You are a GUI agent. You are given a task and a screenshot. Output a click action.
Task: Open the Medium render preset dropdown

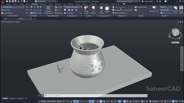pyautogui.click(x=166, y=7)
